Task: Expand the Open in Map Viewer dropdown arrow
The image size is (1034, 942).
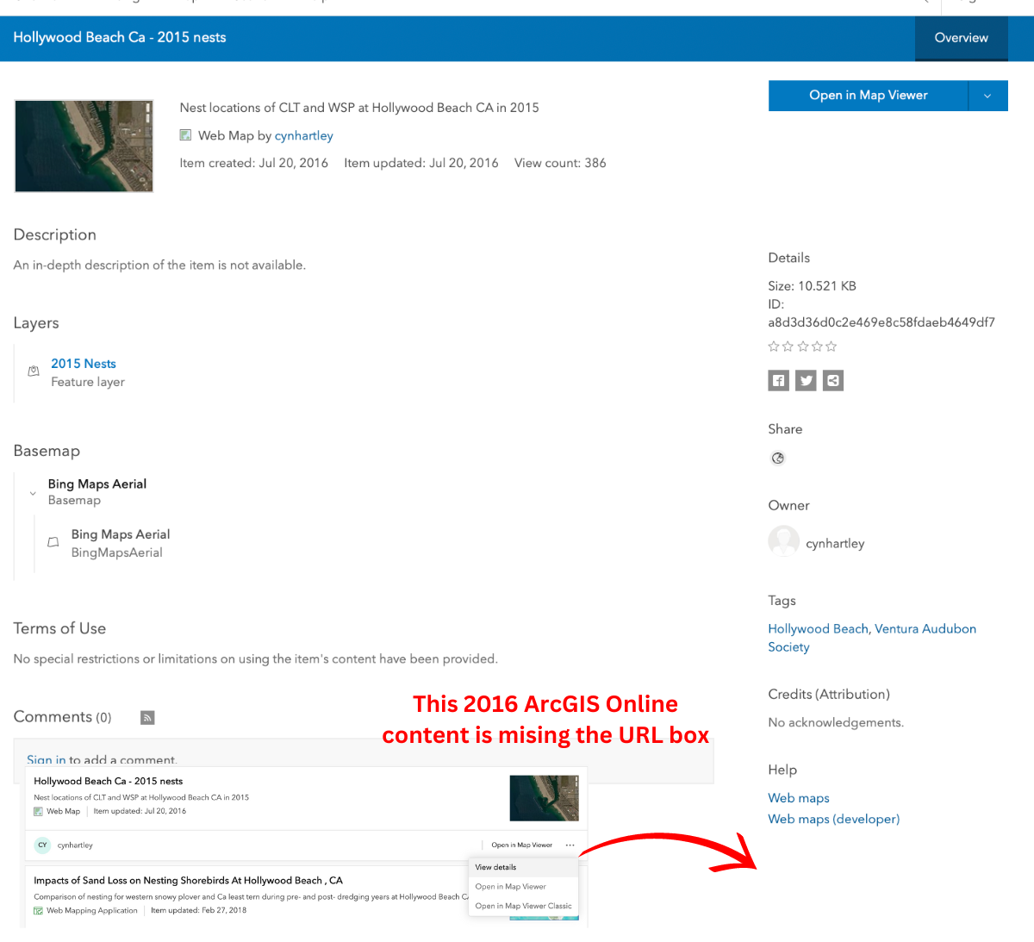Action: 987,96
